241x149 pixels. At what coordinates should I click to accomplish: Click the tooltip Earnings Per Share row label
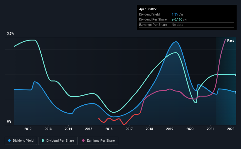153,25
